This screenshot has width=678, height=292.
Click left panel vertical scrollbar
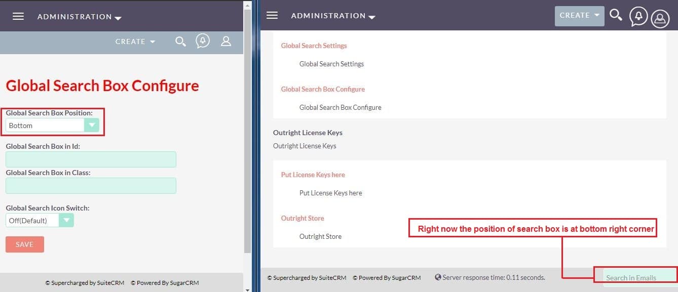247,131
